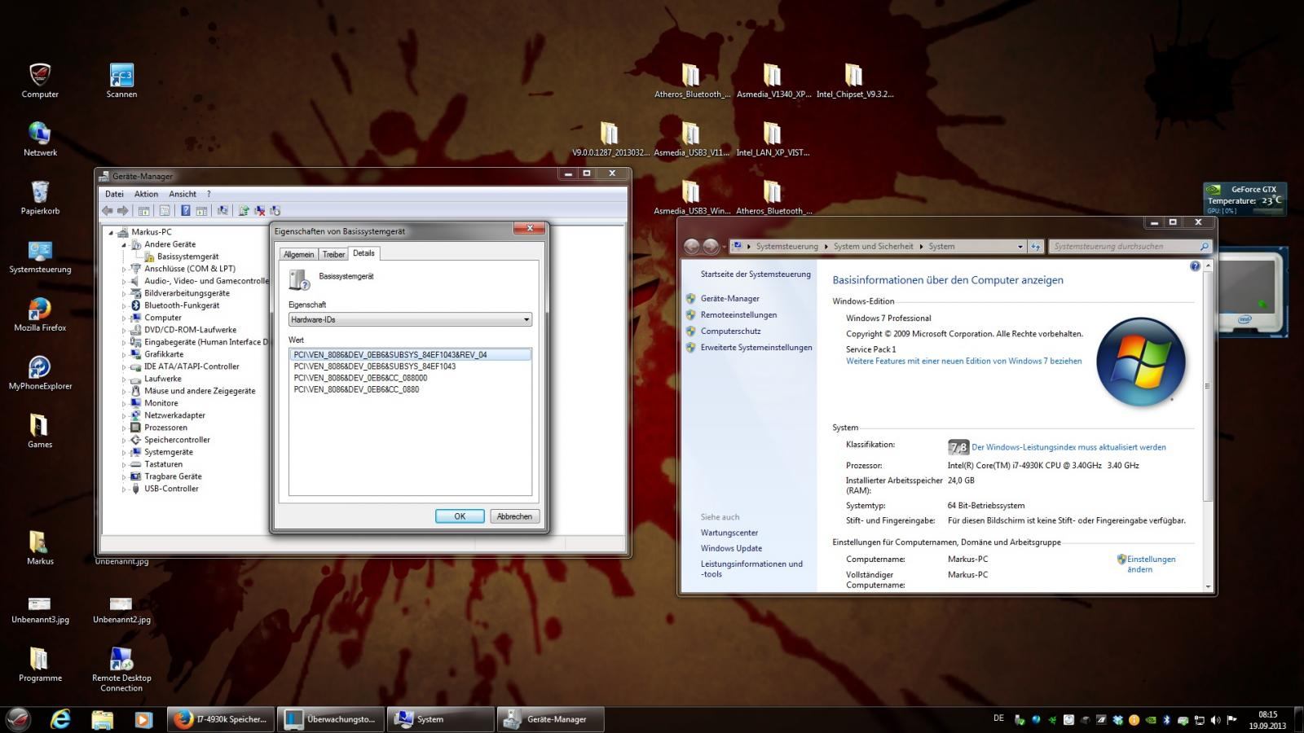Expand the Prozessoren node
This screenshot has height=733, width=1304.
pyautogui.click(x=125, y=428)
